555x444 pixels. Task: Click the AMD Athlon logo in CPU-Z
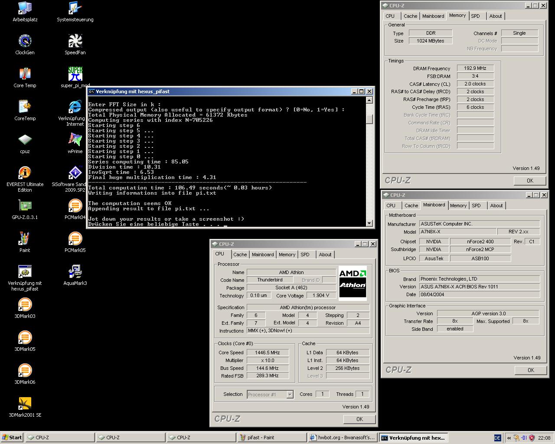(x=353, y=283)
